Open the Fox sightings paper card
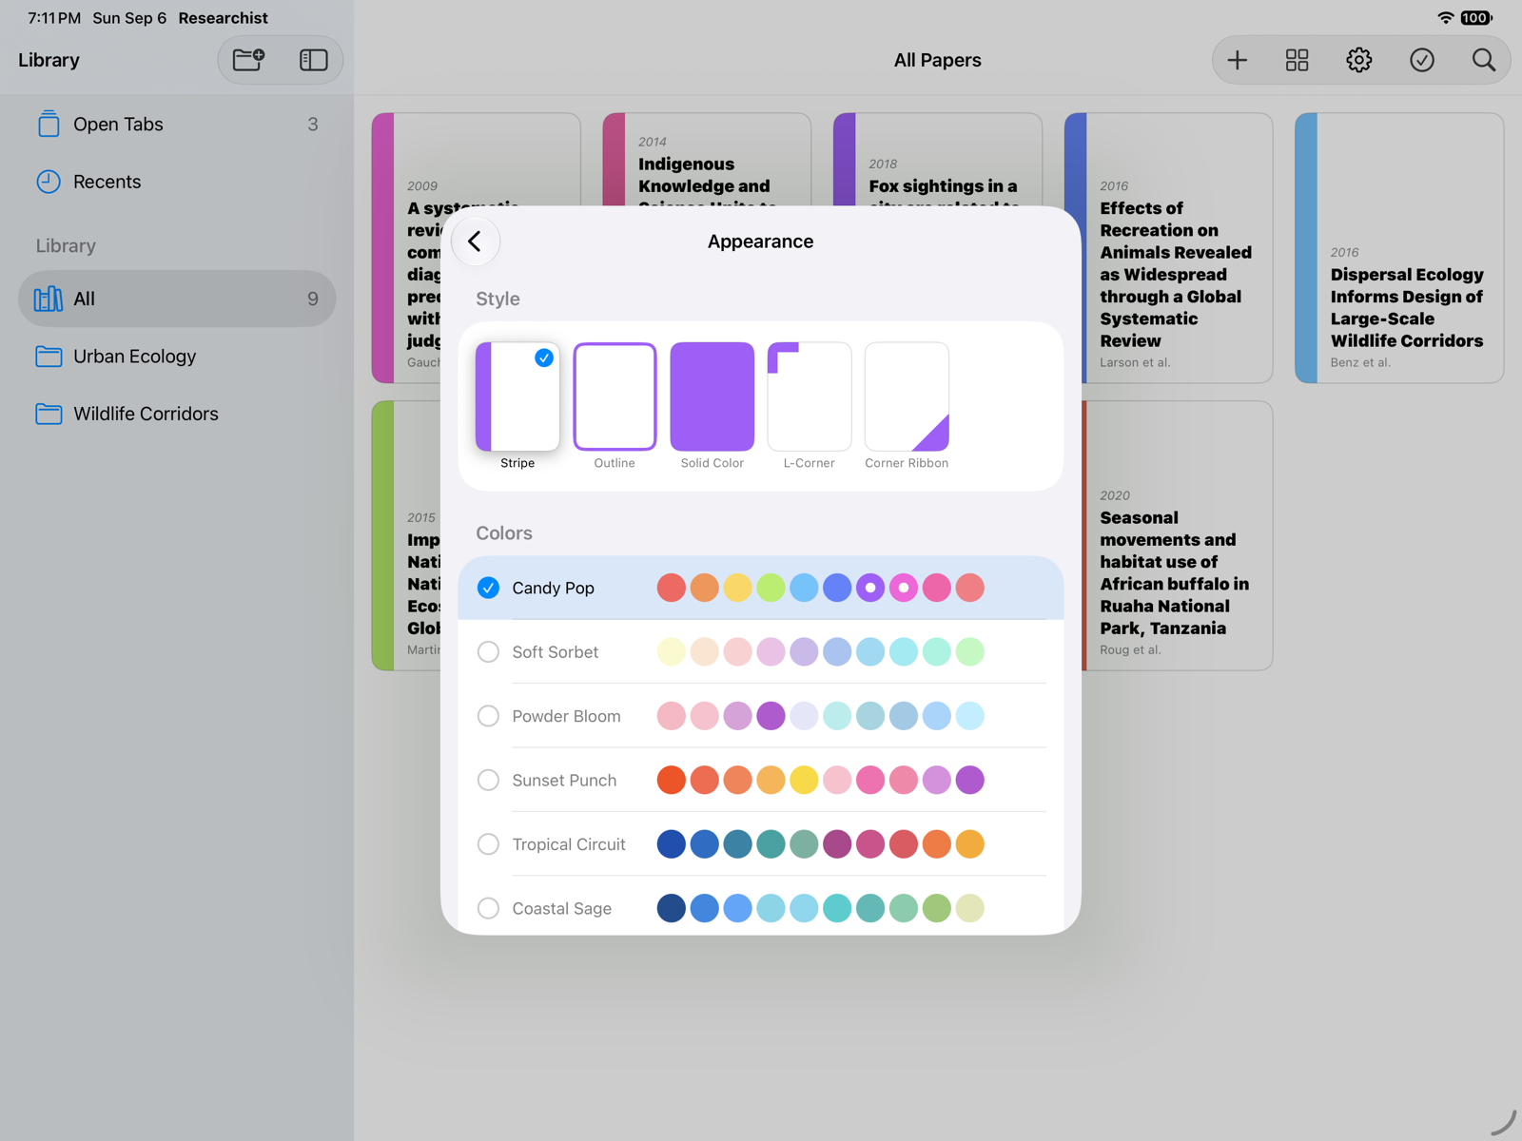This screenshot has width=1522, height=1141. click(938, 160)
